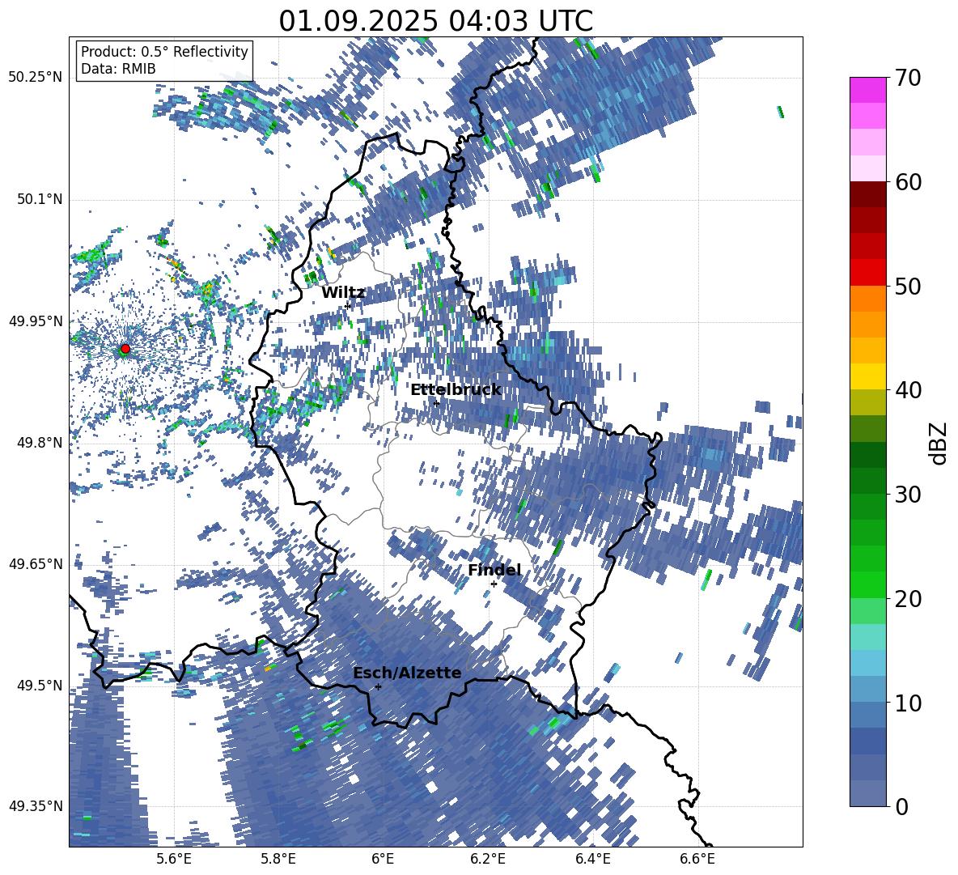The image size is (958, 875).
Task: Click the colorbar label 10
Action: coord(907,703)
